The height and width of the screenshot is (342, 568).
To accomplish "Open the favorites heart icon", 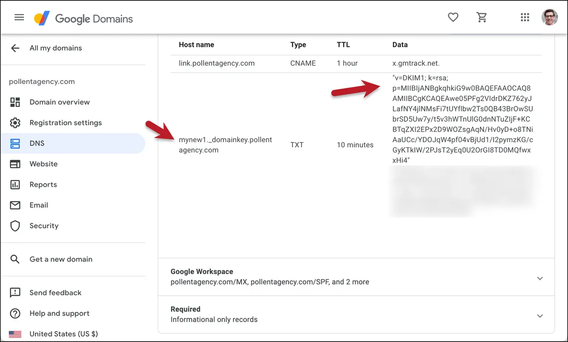I will click(453, 17).
